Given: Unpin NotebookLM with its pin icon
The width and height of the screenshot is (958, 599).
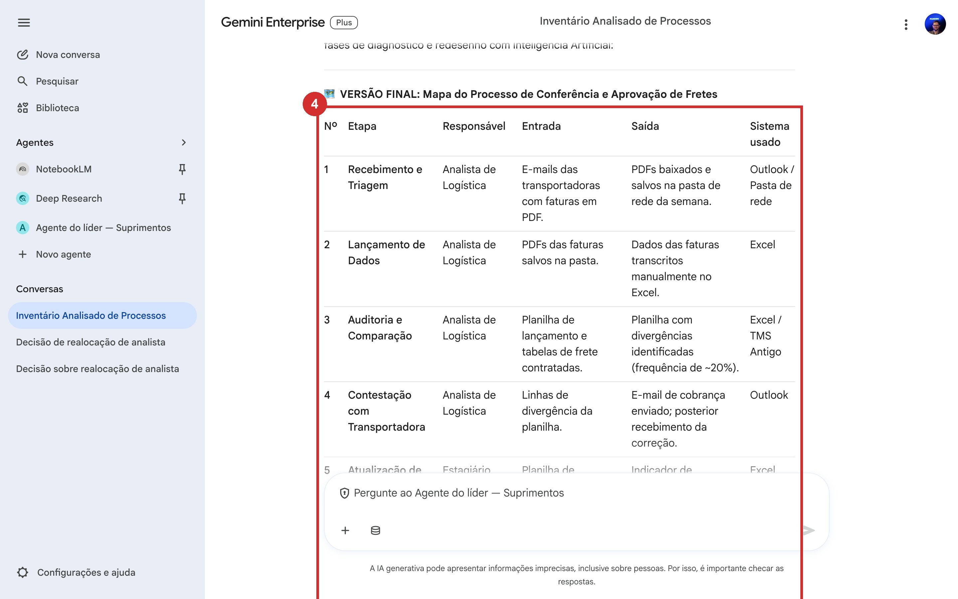Looking at the screenshot, I should [182, 169].
